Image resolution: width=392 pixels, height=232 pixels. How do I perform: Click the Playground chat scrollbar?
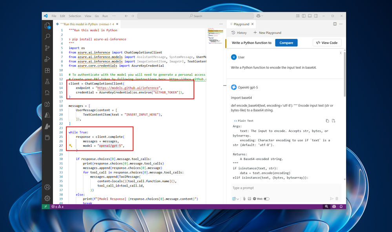345,74
